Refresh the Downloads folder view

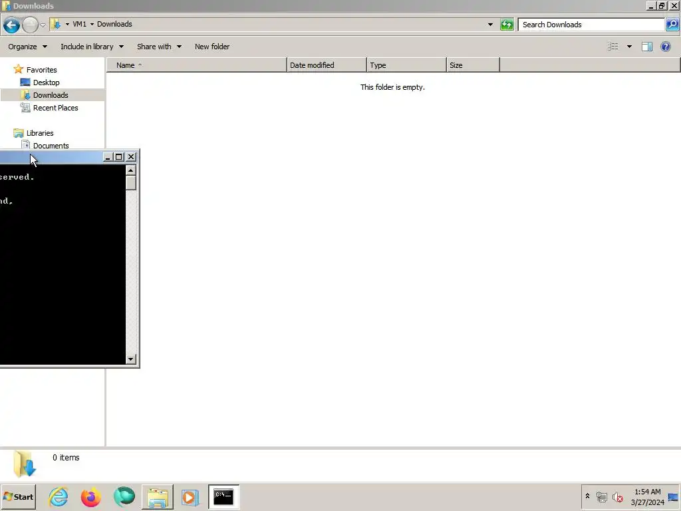pos(507,25)
